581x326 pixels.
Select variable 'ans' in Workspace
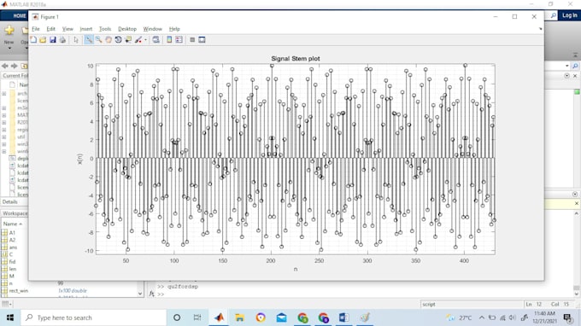(13, 247)
